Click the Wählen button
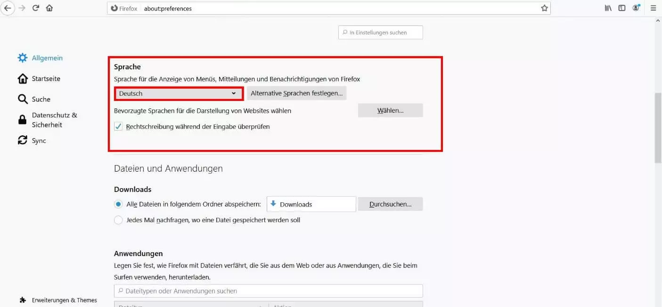The height and width of the screenshot is (307, 662). 390,110
